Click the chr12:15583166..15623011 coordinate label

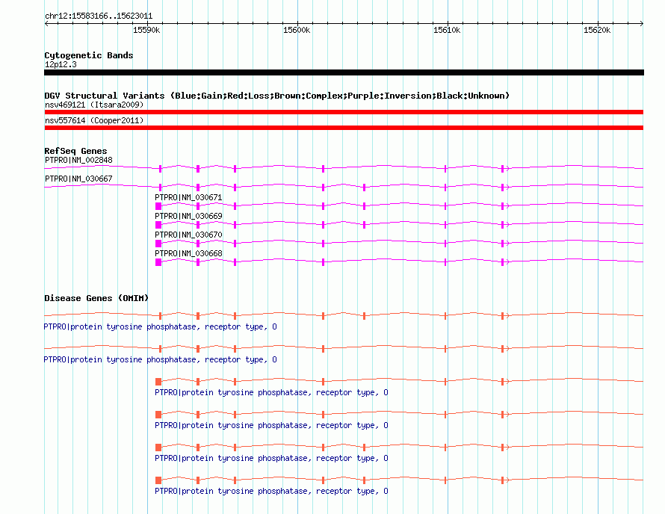99,16
